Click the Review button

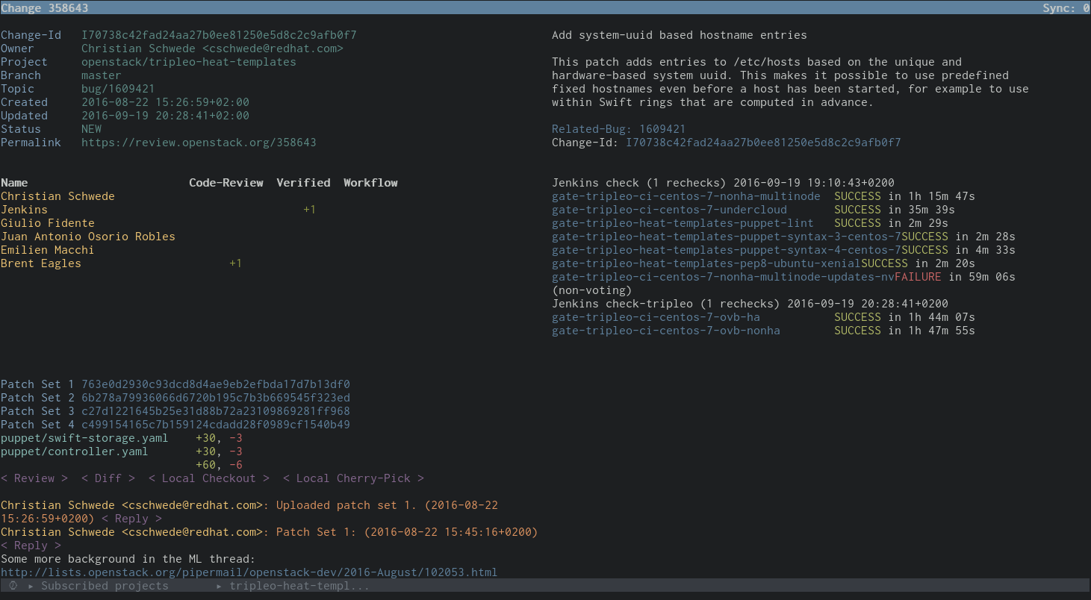point(34,478)
